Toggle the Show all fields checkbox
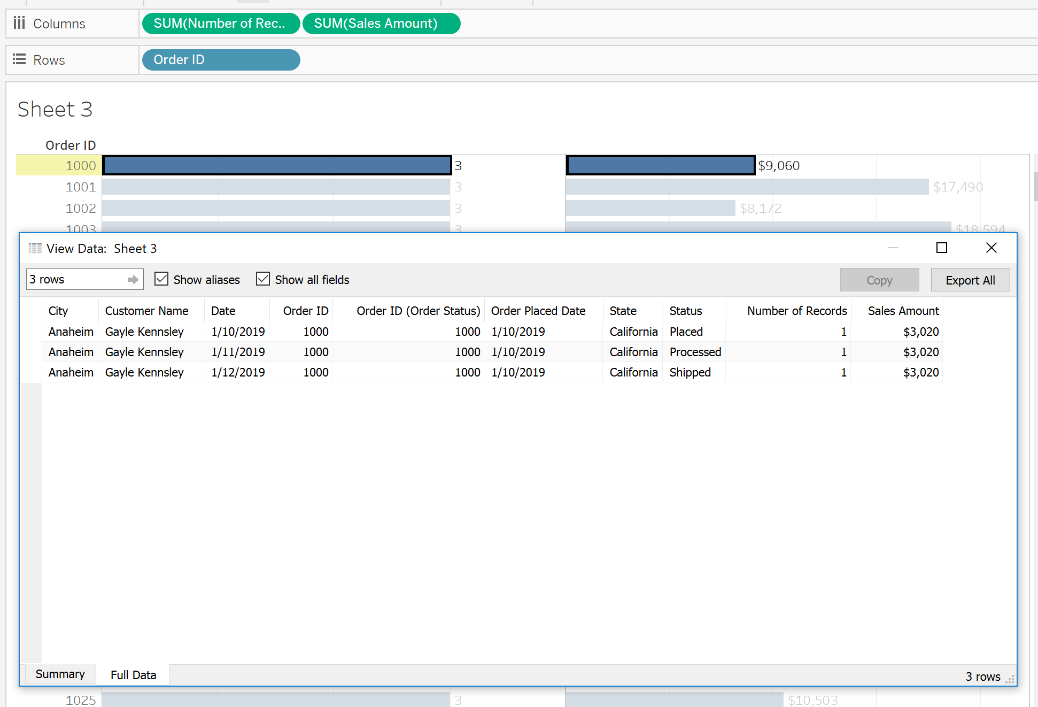 (263, 279)
